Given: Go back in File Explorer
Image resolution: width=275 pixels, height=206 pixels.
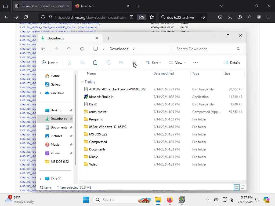Looking at the screenshot, I should [x=43, y=49].
